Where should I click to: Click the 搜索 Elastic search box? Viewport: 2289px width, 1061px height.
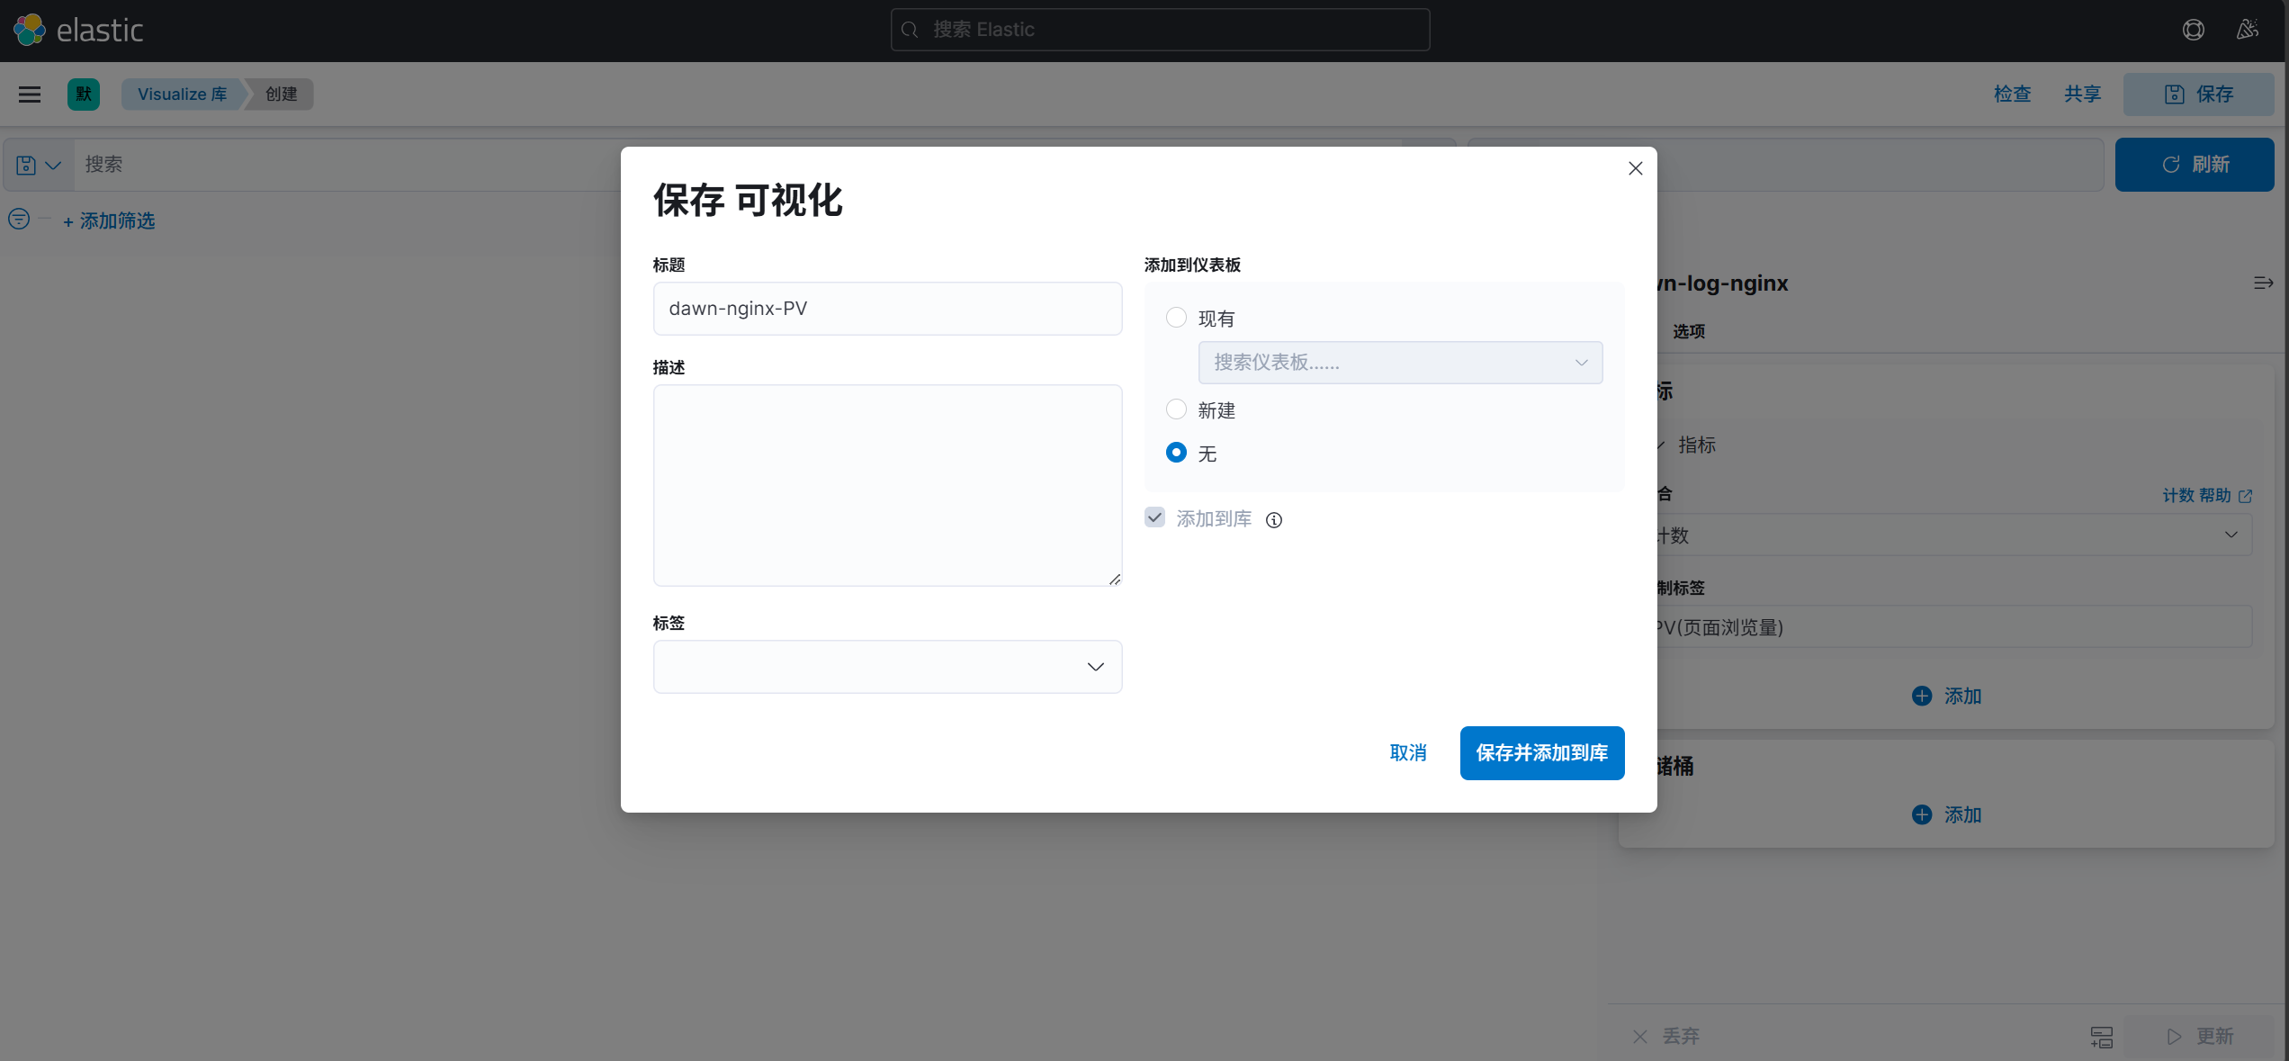(x=1160, y=30)
